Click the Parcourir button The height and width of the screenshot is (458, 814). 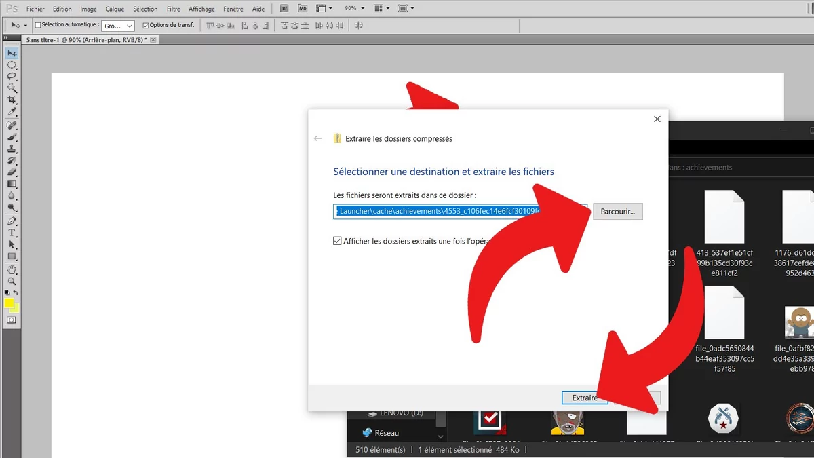617,211
